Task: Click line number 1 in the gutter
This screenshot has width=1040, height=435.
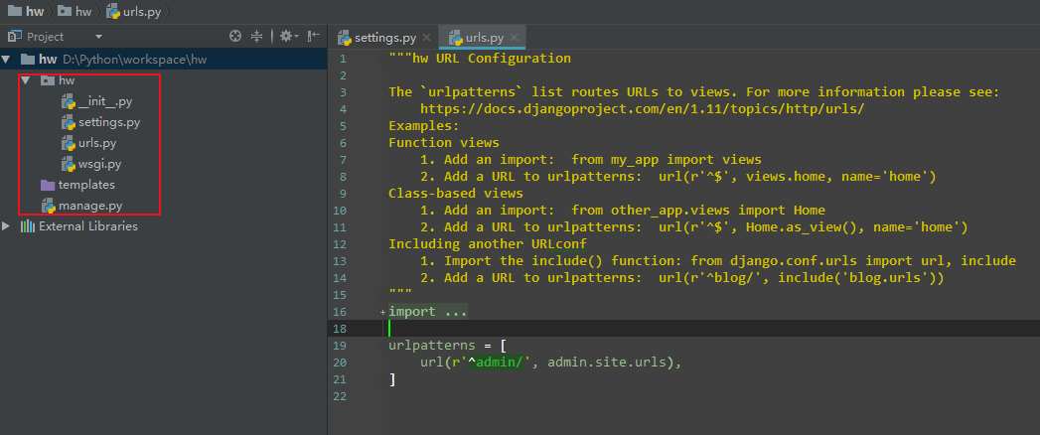Action: tap(343, 59)
